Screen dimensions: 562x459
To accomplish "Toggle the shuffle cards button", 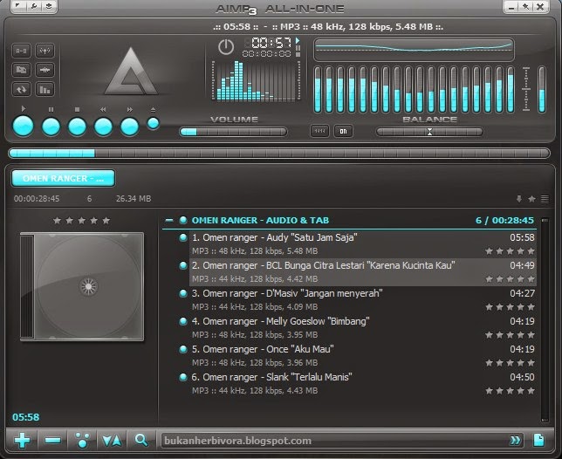I will click(x=21, y=70).
